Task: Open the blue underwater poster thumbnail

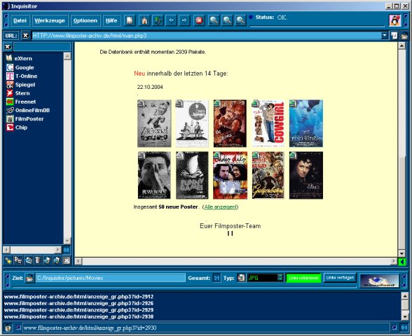Action: pyautogui.click(x=306, y=123)
